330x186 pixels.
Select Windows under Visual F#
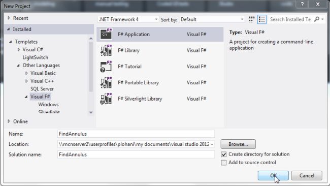[48, 105]
